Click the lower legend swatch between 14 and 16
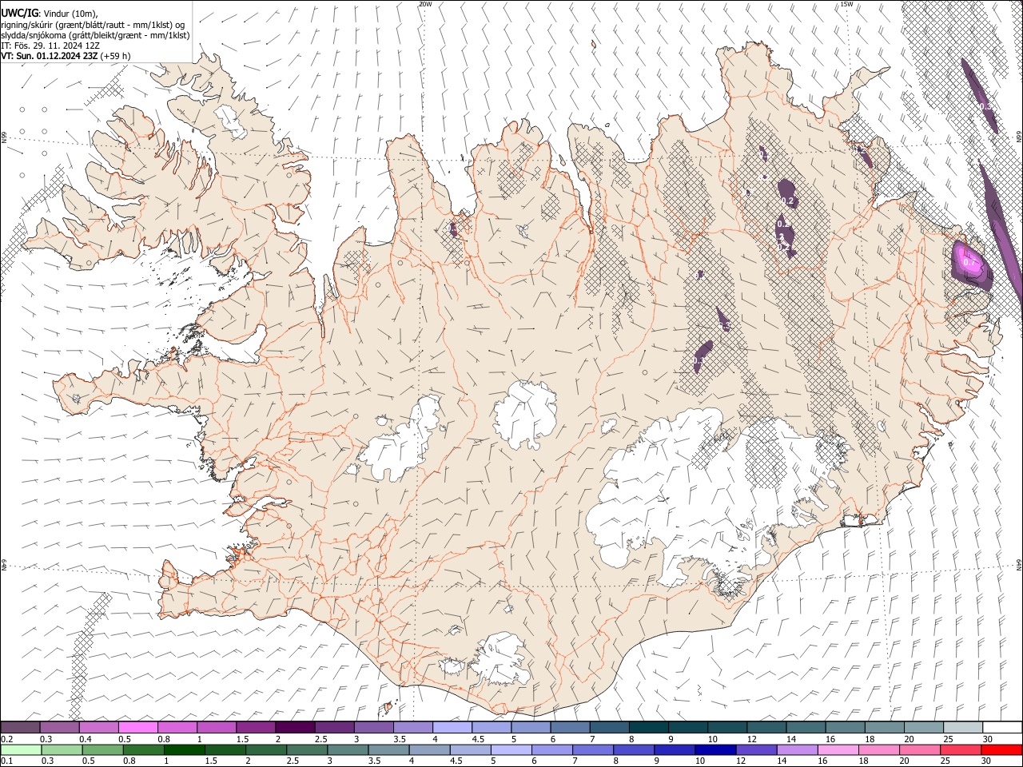This screenshot has height=767, width=1023. click(798, 749)
